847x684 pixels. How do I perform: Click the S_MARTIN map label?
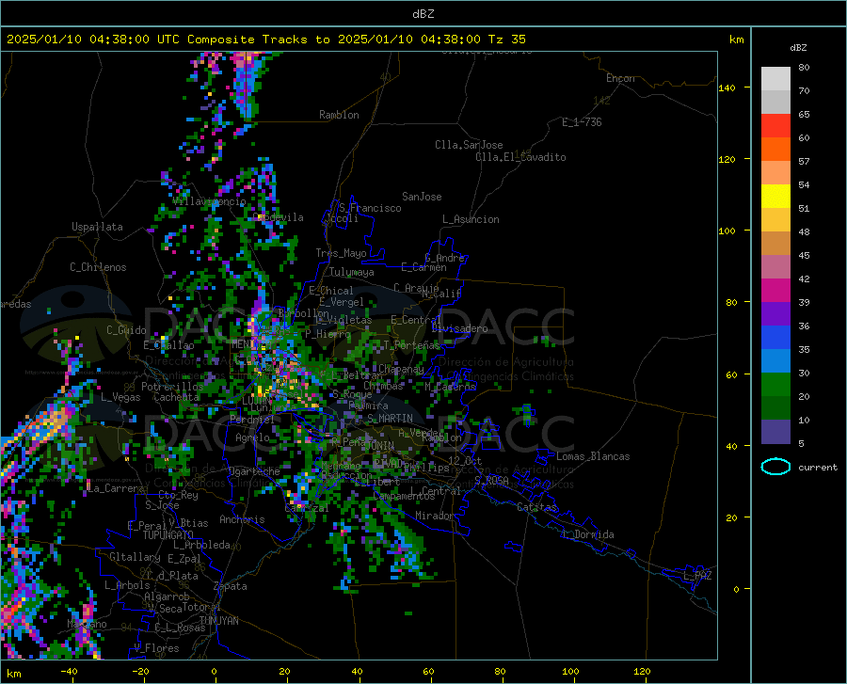point(390,419)
